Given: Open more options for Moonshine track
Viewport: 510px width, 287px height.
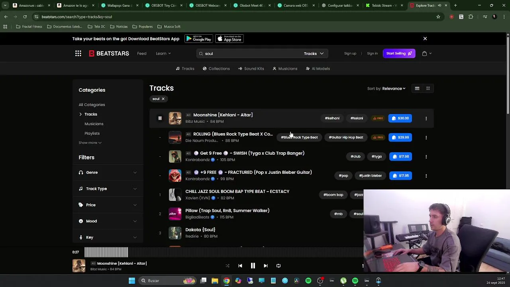Looking at the screenshot, I should (x=426, y=118).
